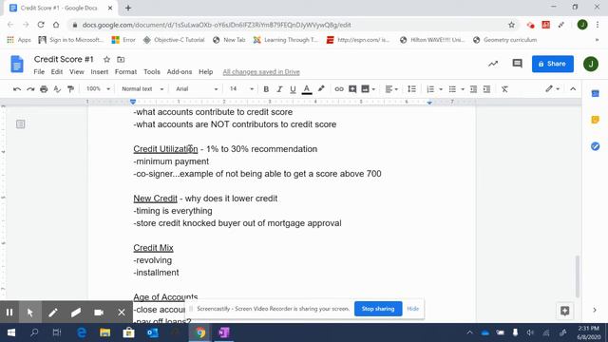Viewport: 608px width, 342px height.
Task: Show the document outline
Action: pos(21,124)
